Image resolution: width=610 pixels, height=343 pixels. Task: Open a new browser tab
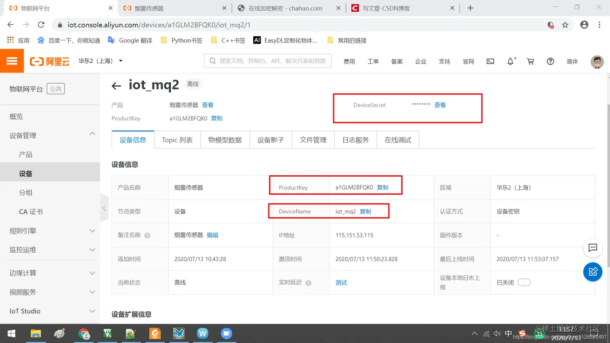coord(470,8)
